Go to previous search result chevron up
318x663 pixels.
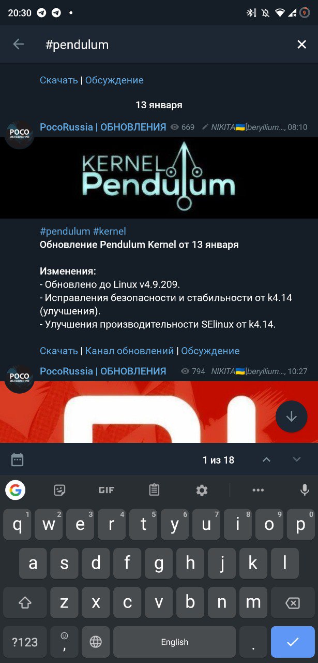[266, 459]
